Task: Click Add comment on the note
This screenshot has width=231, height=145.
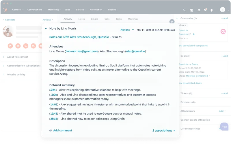Action: pyautogui.click(x=63, y=131)
